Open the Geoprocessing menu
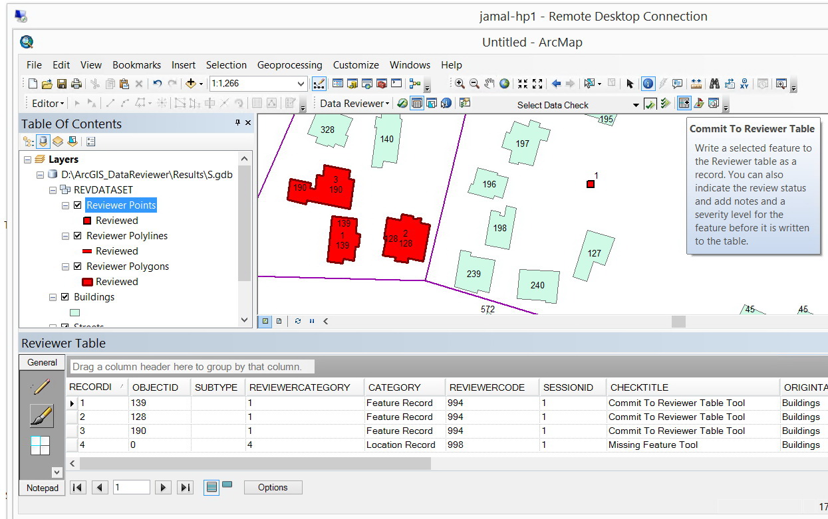Screen dimensions: 828x519 [x=289, y=65]
